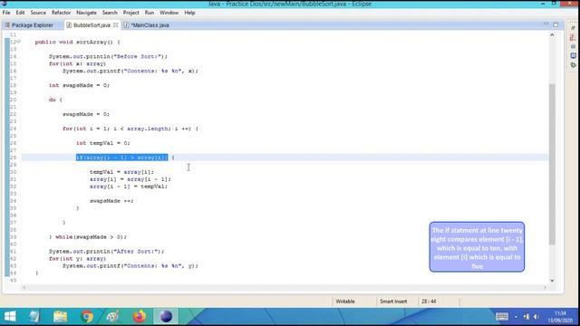Launch Firefox from taskbar
The image size is (580, 326).
click(140, 316)
